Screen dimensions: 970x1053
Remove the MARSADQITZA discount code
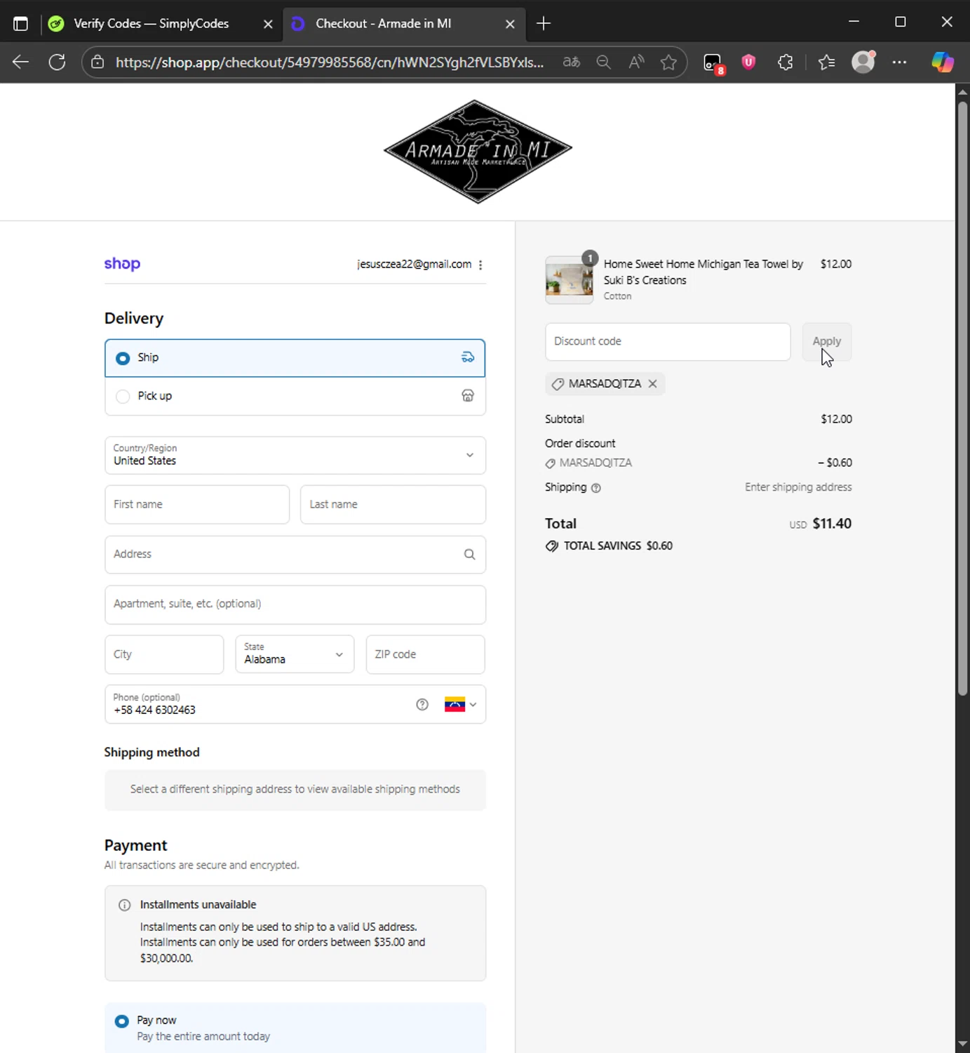(x=653, y=384)
